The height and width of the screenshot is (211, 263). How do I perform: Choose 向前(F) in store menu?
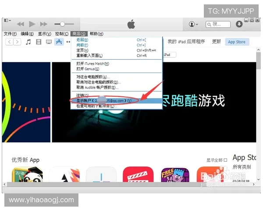[x=117, y=45]
